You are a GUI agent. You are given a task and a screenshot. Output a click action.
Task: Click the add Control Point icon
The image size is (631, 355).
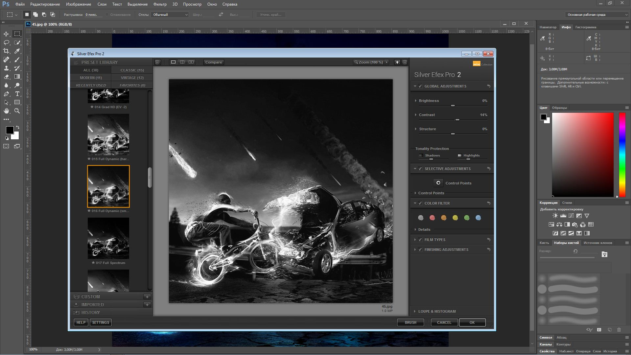pyautogui.click(x=439, y=182)
